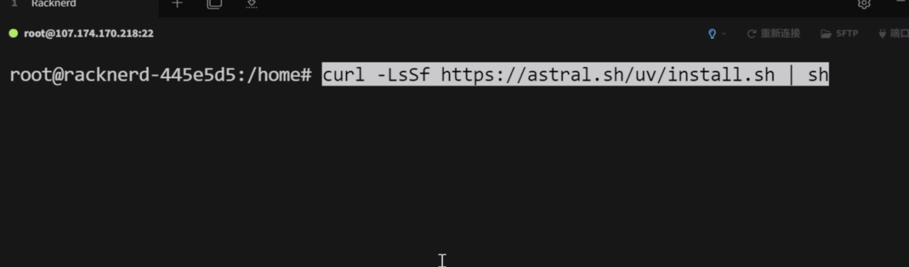Click the plug icon for port forwarding
Image resolution: width=909 pixels, height=267 pixels.
coord(883,33)
